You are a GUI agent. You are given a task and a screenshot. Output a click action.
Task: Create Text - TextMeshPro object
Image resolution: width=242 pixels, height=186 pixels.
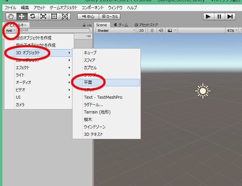click(x=107, y=97)
